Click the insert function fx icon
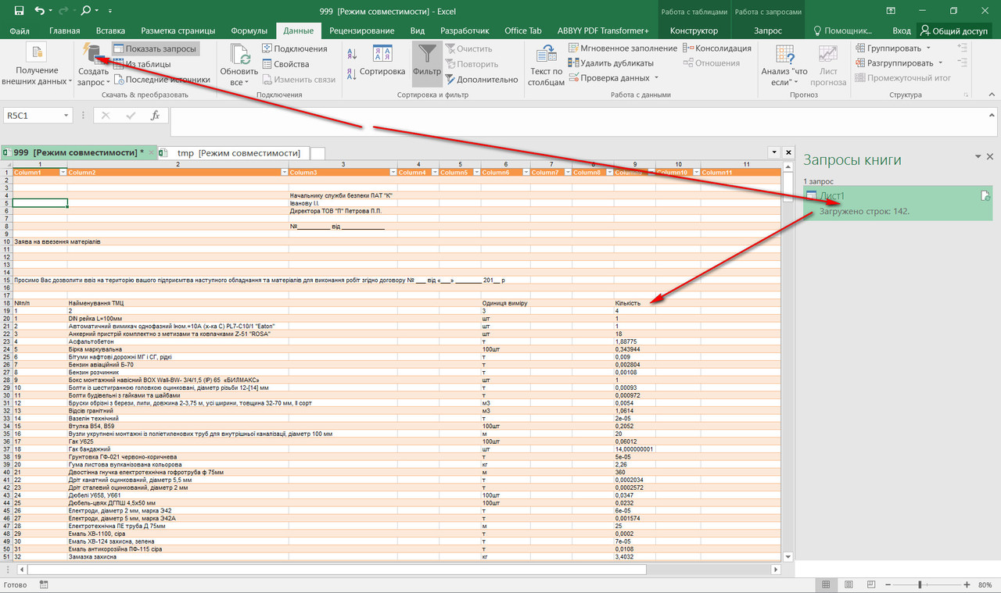This screenshot has height=593, width=1001. tap(155, 116)
